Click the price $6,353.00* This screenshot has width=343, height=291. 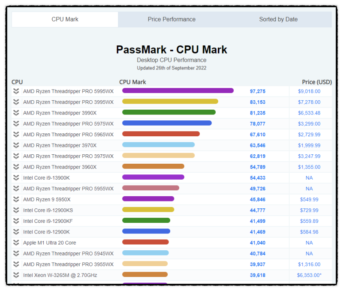tap(309, 275)
